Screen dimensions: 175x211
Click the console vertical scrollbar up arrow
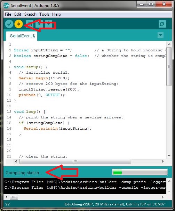click(x=169, y=181)
